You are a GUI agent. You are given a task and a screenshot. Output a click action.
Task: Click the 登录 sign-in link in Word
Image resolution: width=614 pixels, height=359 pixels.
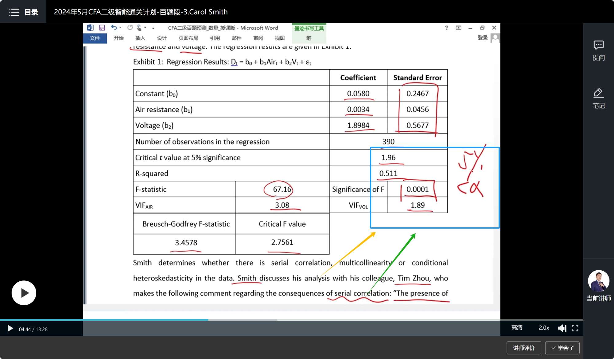click(482, 38)
